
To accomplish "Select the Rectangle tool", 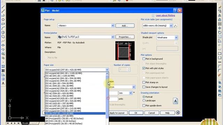I will tap(3, 24).
